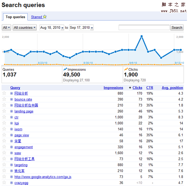The height and width of the screenshot is (186, 189).
Task: Open the 'All countries' dropdown
Action: click(25, 28)
